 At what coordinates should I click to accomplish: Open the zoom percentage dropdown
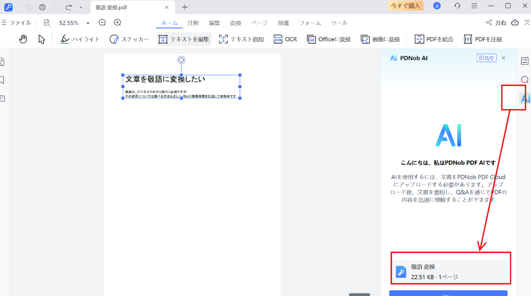tap(87, 22)
